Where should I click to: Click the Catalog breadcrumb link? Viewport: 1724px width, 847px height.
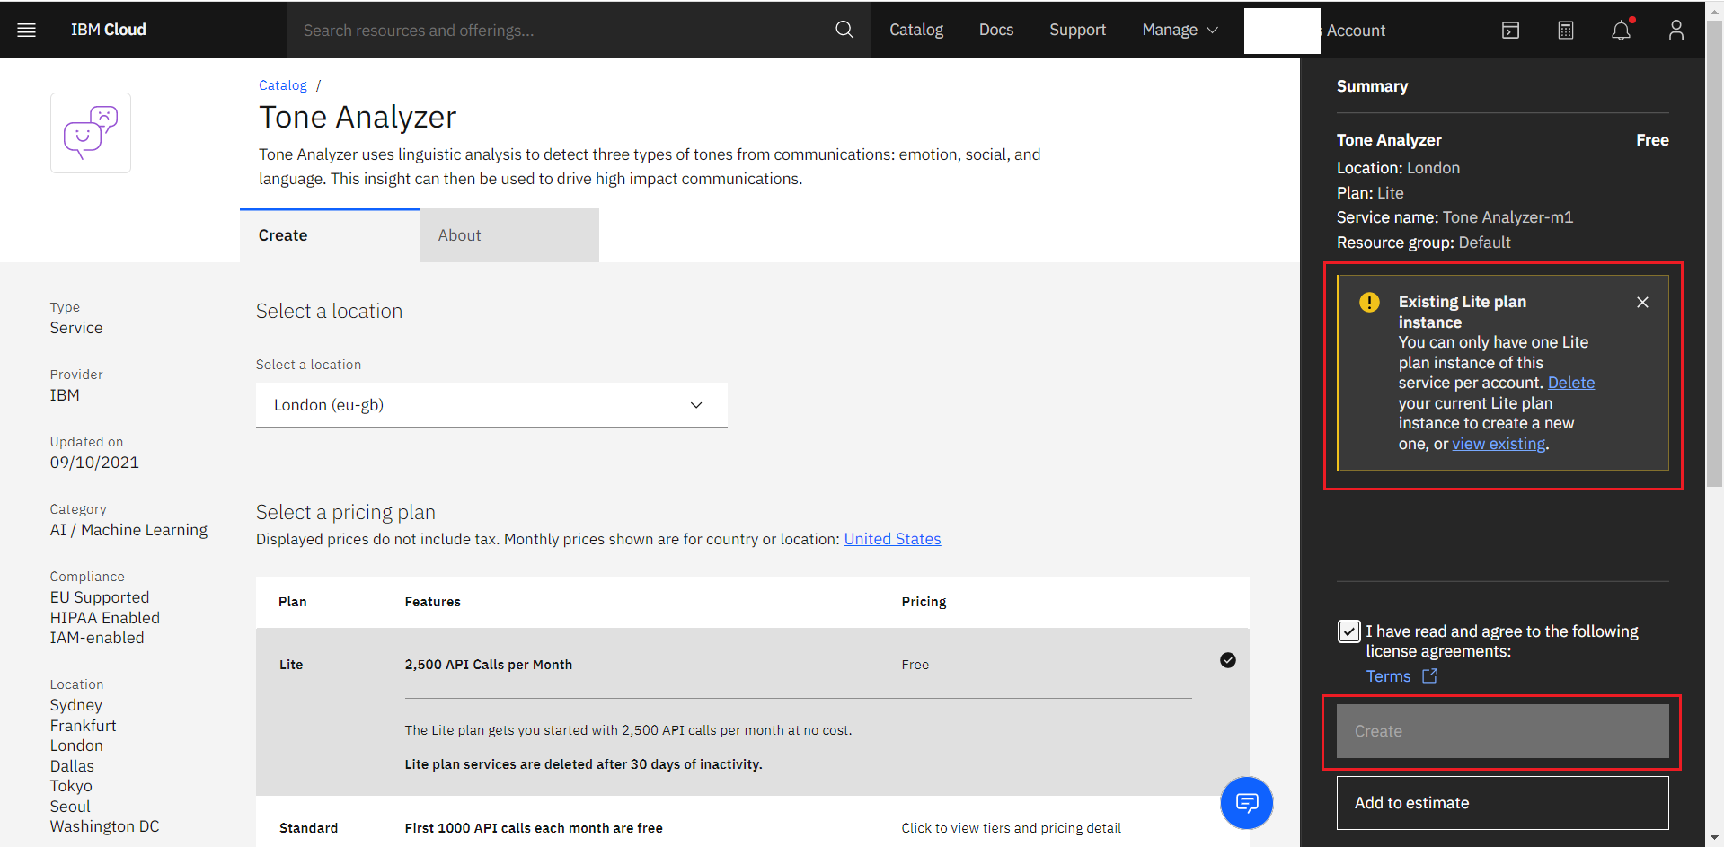[283, 85]
